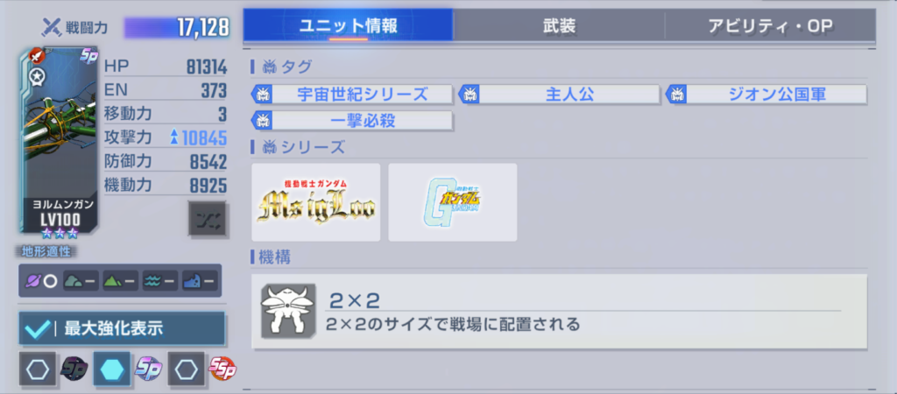Open the アビリティ・OP tab
This screenshot has width=897, height=394.
click(770, 25)
